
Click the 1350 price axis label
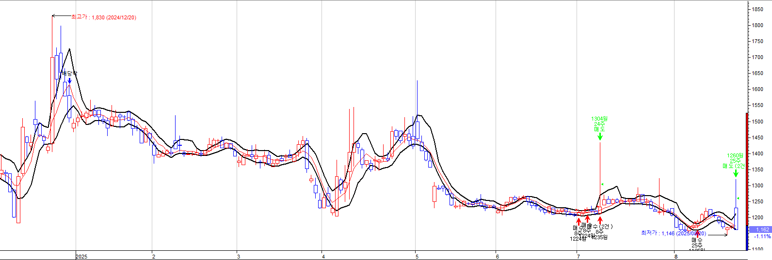pos(757,169)
